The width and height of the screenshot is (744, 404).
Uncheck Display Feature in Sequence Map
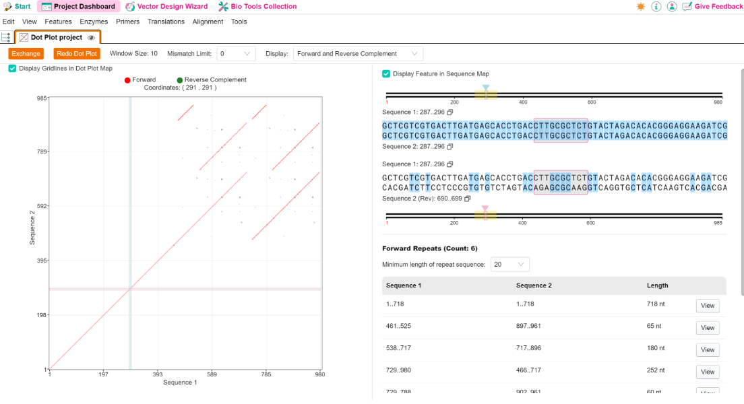click(x=386, y=74)
